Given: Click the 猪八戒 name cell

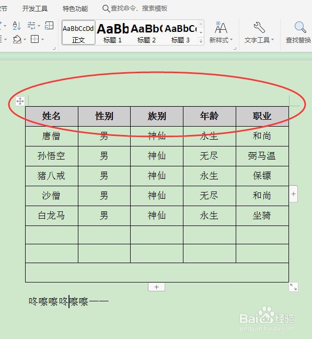Looking at the screenshot, I should click(52, 176).
